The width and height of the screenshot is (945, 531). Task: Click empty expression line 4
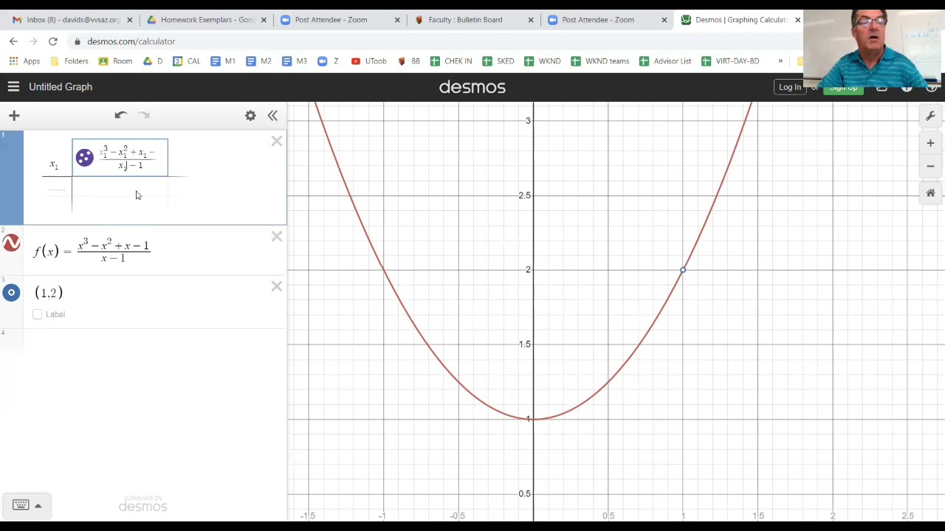click(143, 339)
